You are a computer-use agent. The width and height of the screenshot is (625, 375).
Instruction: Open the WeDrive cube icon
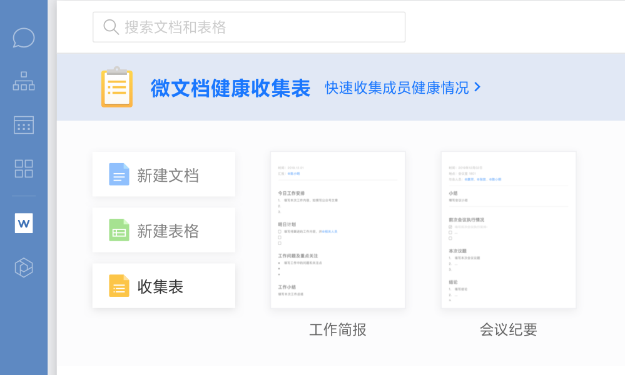pos(24,267)
